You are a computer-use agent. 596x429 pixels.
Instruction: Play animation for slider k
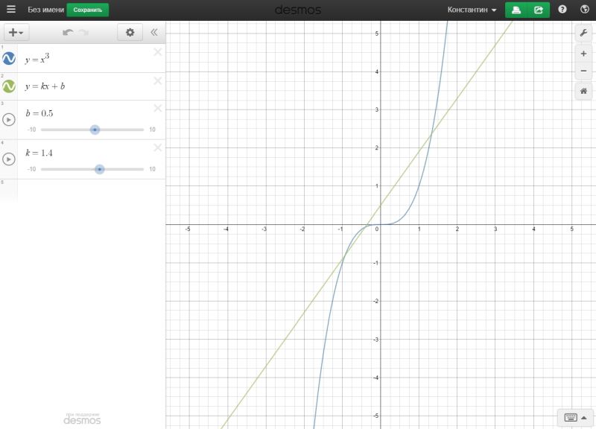(x=9, y=159)
